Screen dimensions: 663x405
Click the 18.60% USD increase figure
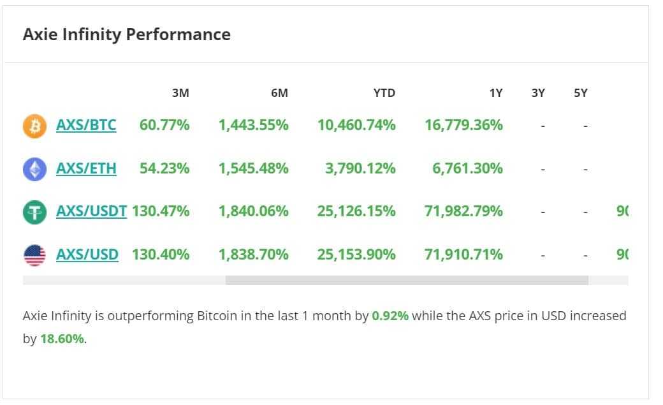pyautogui.click(x=62, y=339)
